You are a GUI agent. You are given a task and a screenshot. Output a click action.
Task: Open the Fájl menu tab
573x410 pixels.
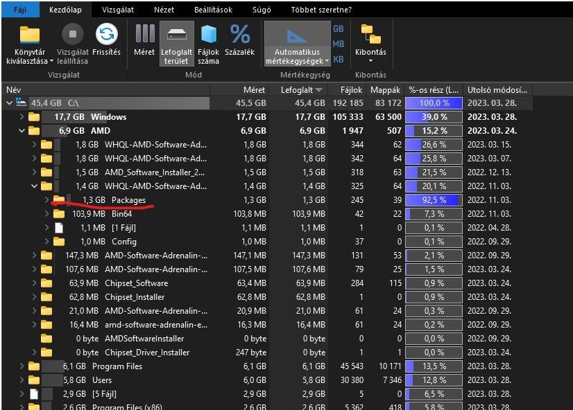[x=20, y=10]
